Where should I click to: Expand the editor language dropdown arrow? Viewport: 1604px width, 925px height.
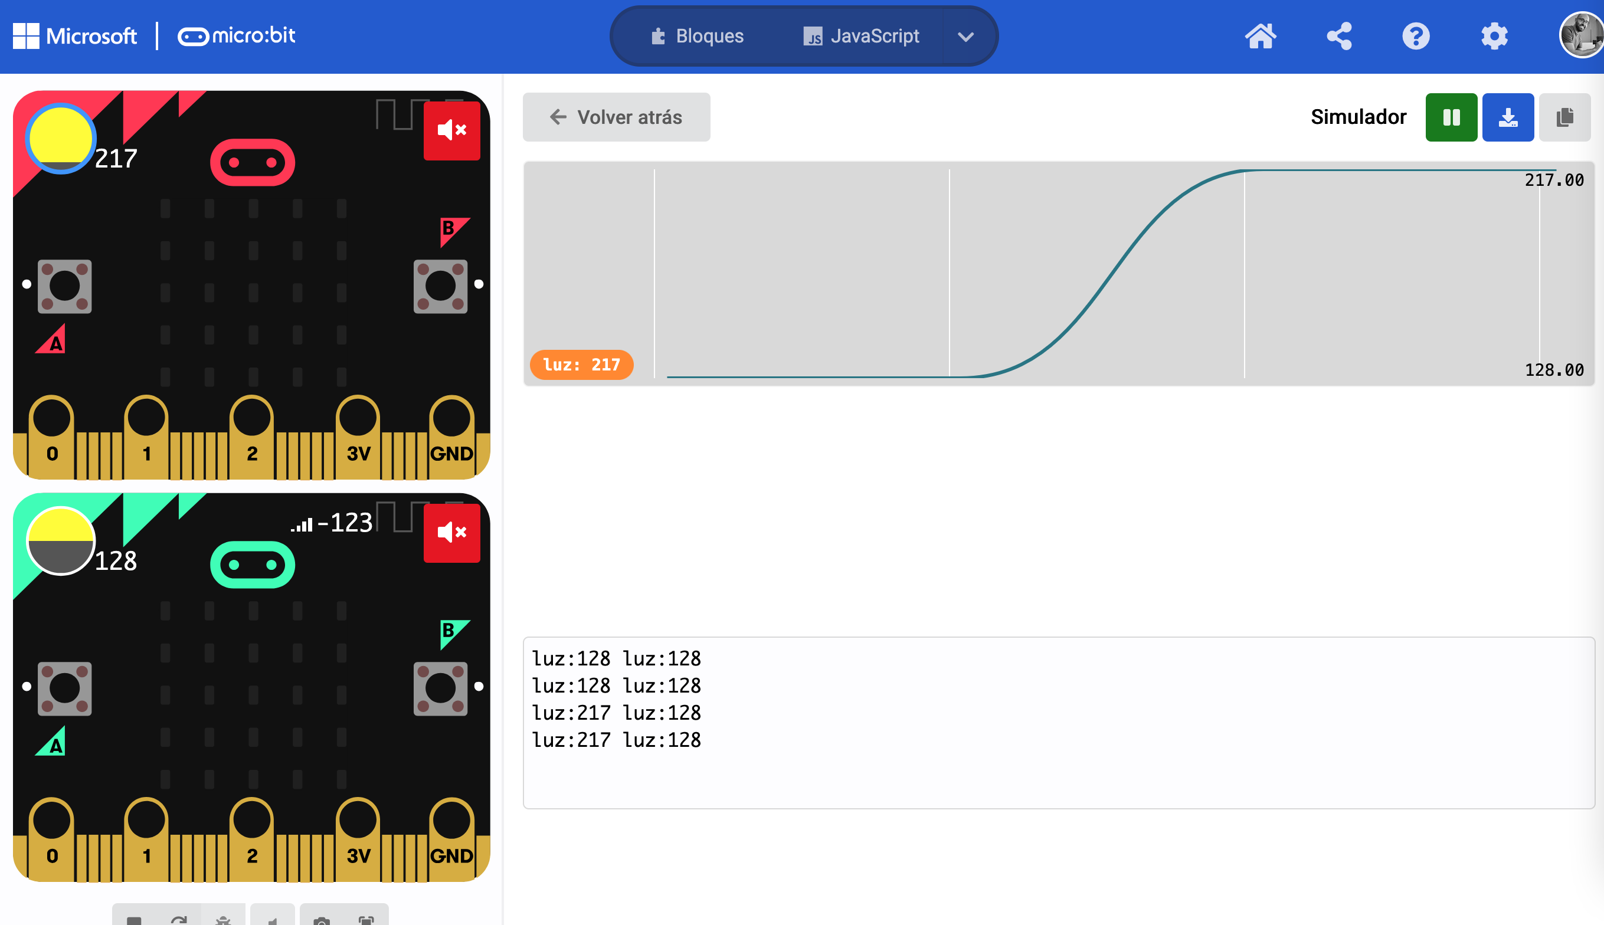965,37
